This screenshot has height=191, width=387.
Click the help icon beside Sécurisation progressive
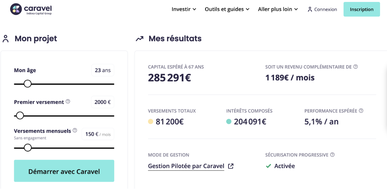click(x=332, y=155)
